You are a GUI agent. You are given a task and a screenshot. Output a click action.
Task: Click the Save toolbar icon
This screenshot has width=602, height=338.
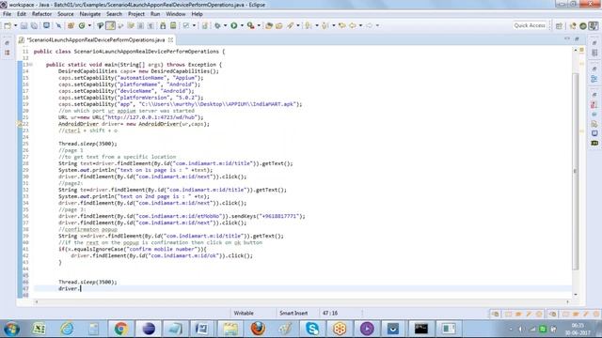tap(24, 25)
